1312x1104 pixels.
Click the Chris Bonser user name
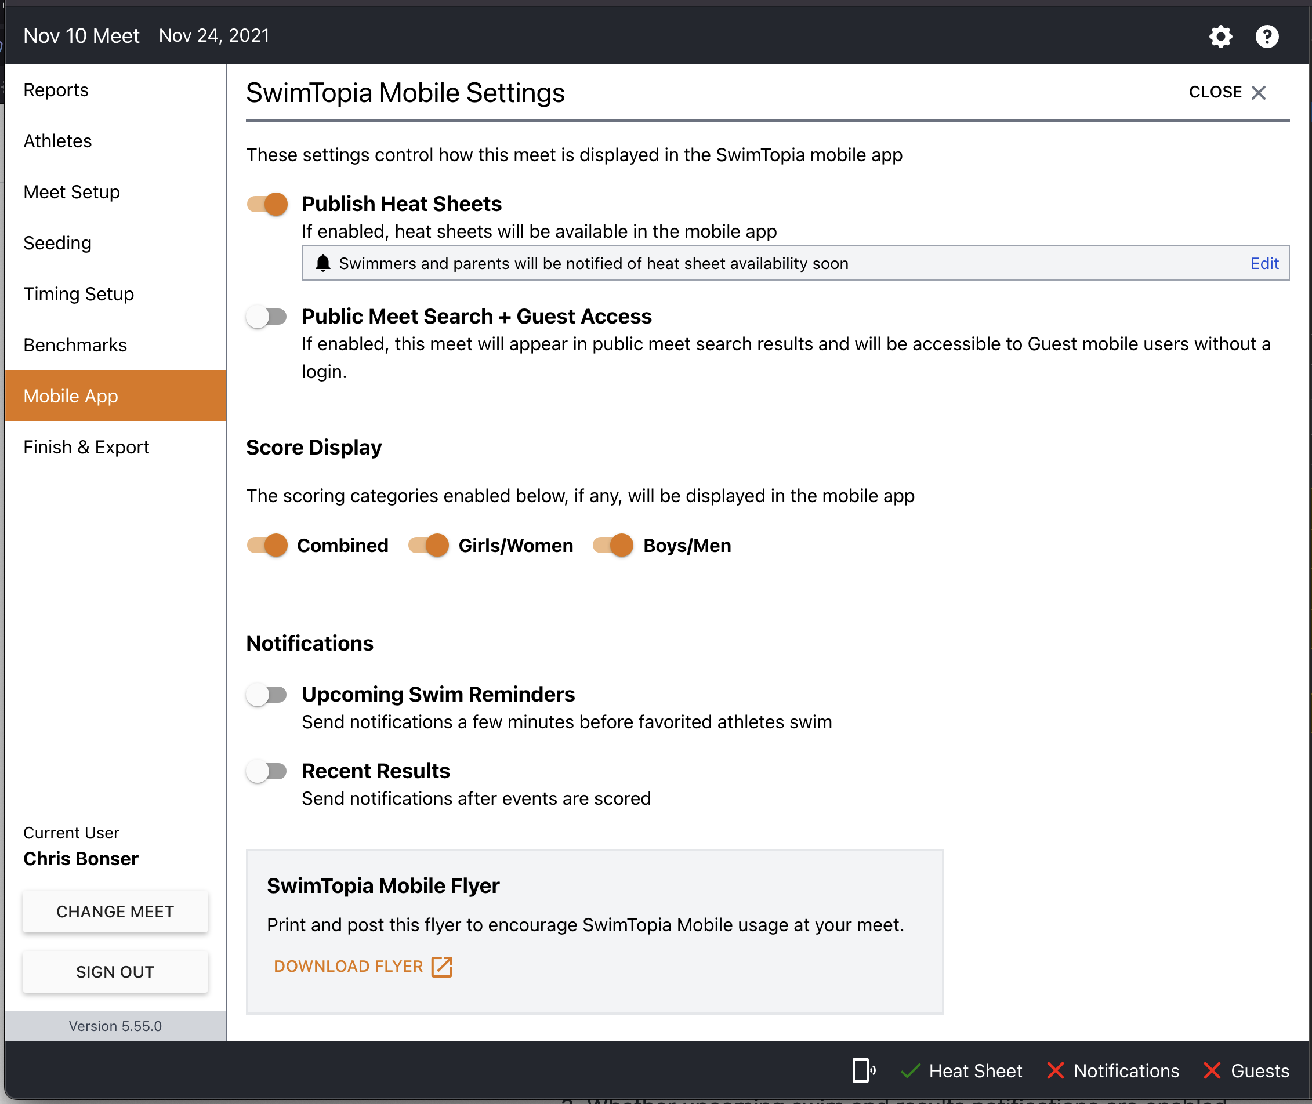[81, 859]
